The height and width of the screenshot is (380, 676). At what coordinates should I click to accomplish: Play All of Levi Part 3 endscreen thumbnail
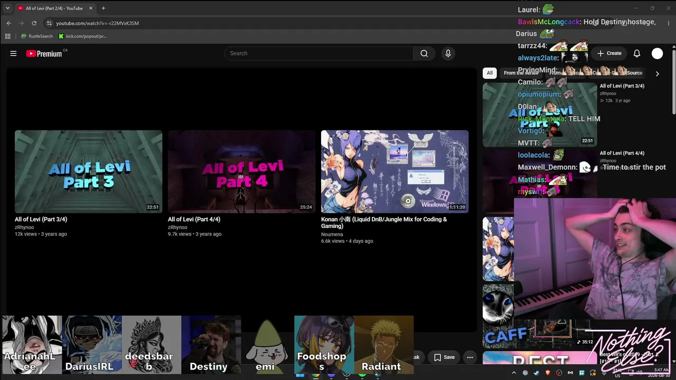[x=88, y=172]
